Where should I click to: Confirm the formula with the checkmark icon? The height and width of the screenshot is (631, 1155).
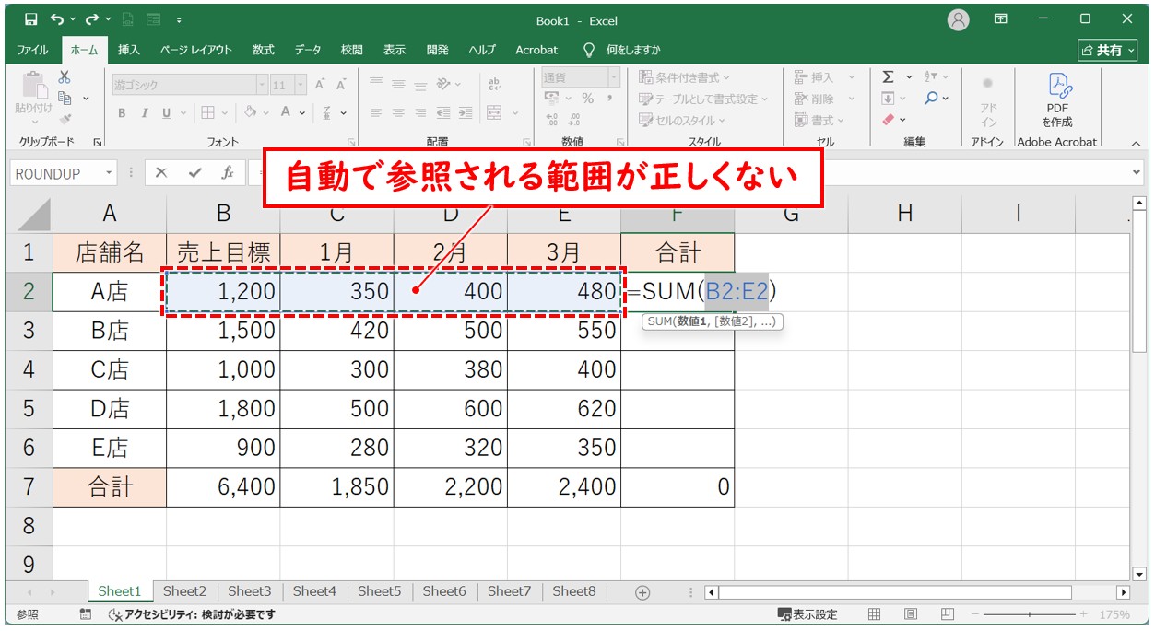pos(194,173)
